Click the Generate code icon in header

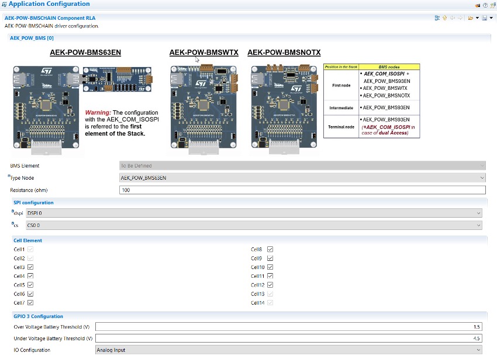(x=478, y=5)
